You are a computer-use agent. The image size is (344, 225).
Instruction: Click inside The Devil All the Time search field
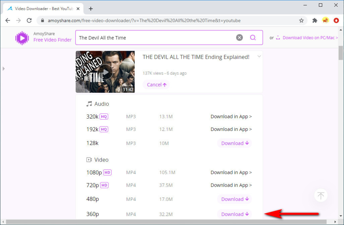coord(151,37)
